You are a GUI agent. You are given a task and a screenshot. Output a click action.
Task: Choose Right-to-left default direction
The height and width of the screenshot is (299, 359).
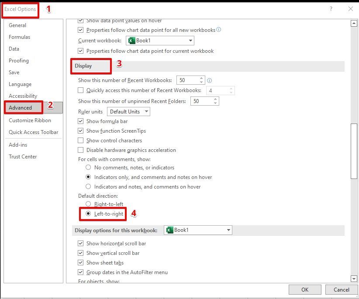tap(88, 204)
